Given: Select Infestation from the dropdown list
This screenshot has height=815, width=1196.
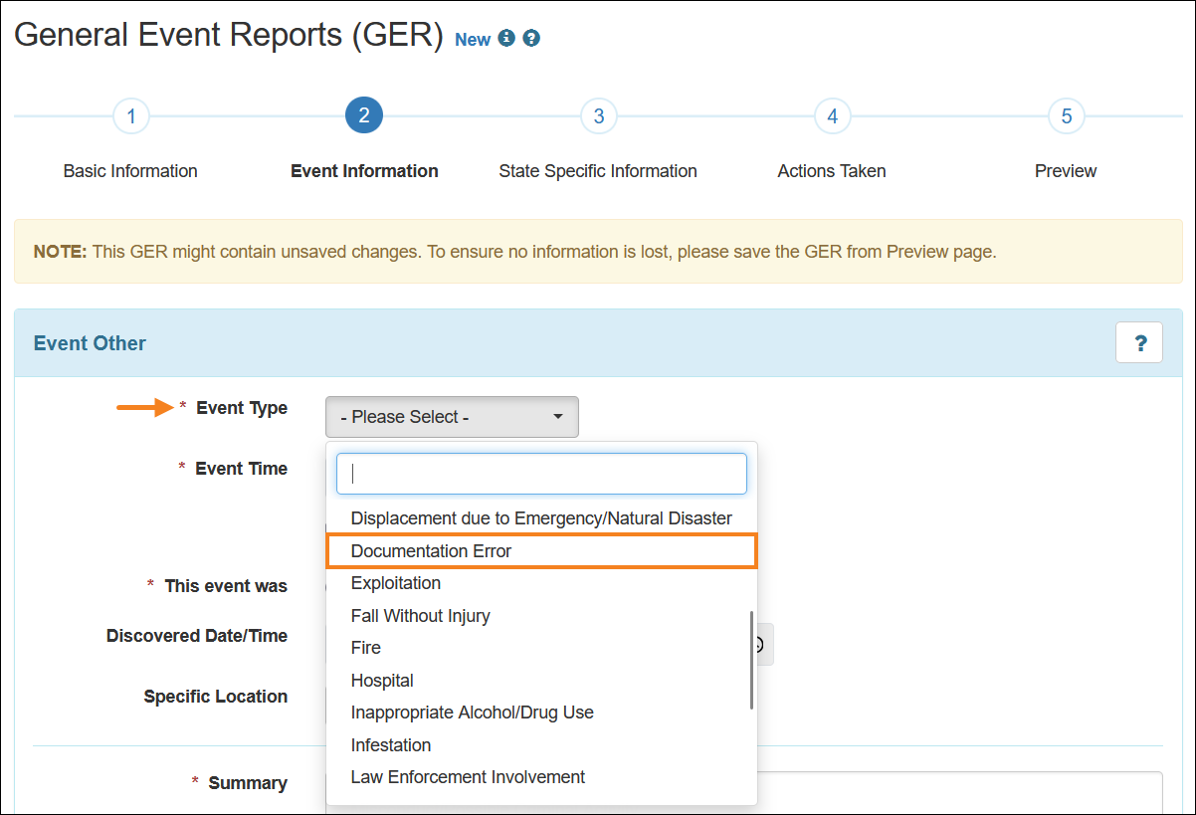Looking at the screenshot, I should point(541,745).
